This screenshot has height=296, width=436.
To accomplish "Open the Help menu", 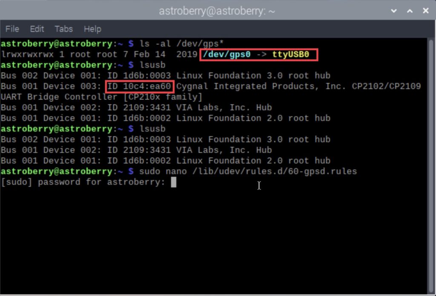I will 92,29.
